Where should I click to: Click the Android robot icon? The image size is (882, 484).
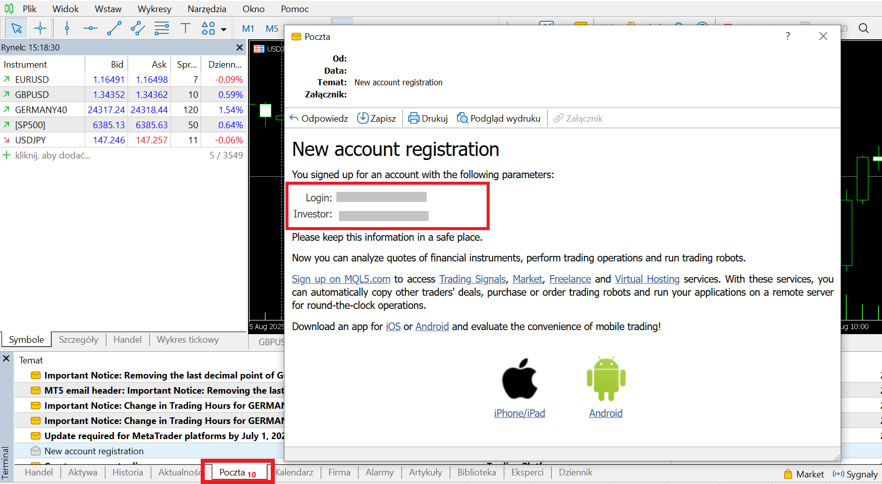click(x=606, y=379)
